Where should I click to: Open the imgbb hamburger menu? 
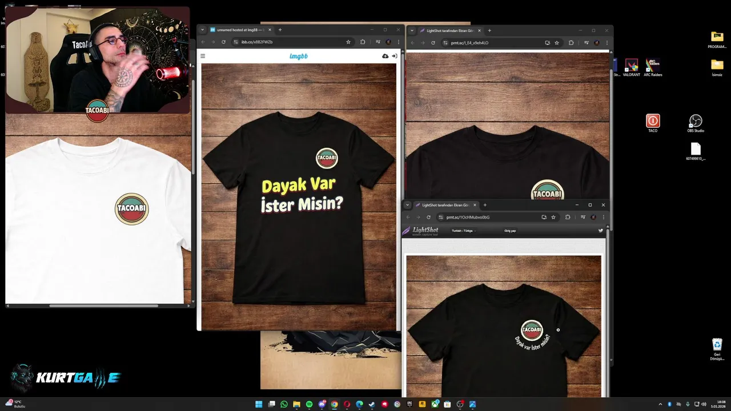click(x=203, y=56)
